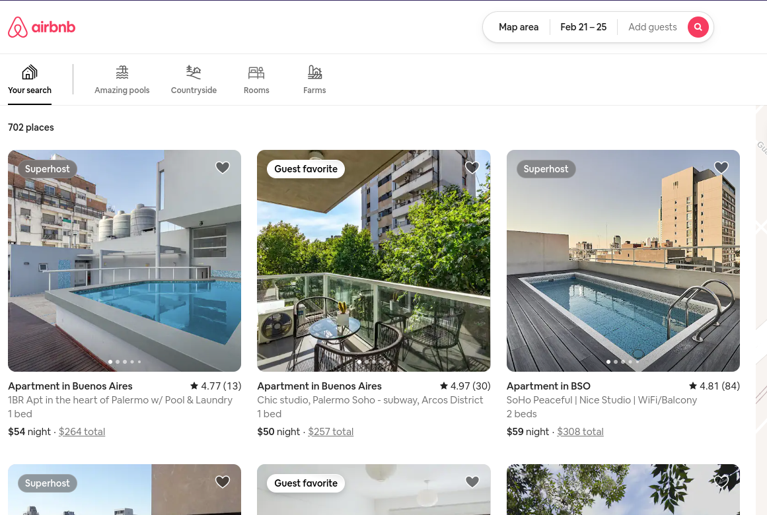Choose the Farms category icon
The image size is (767, 515).
(x=314, y=72)
